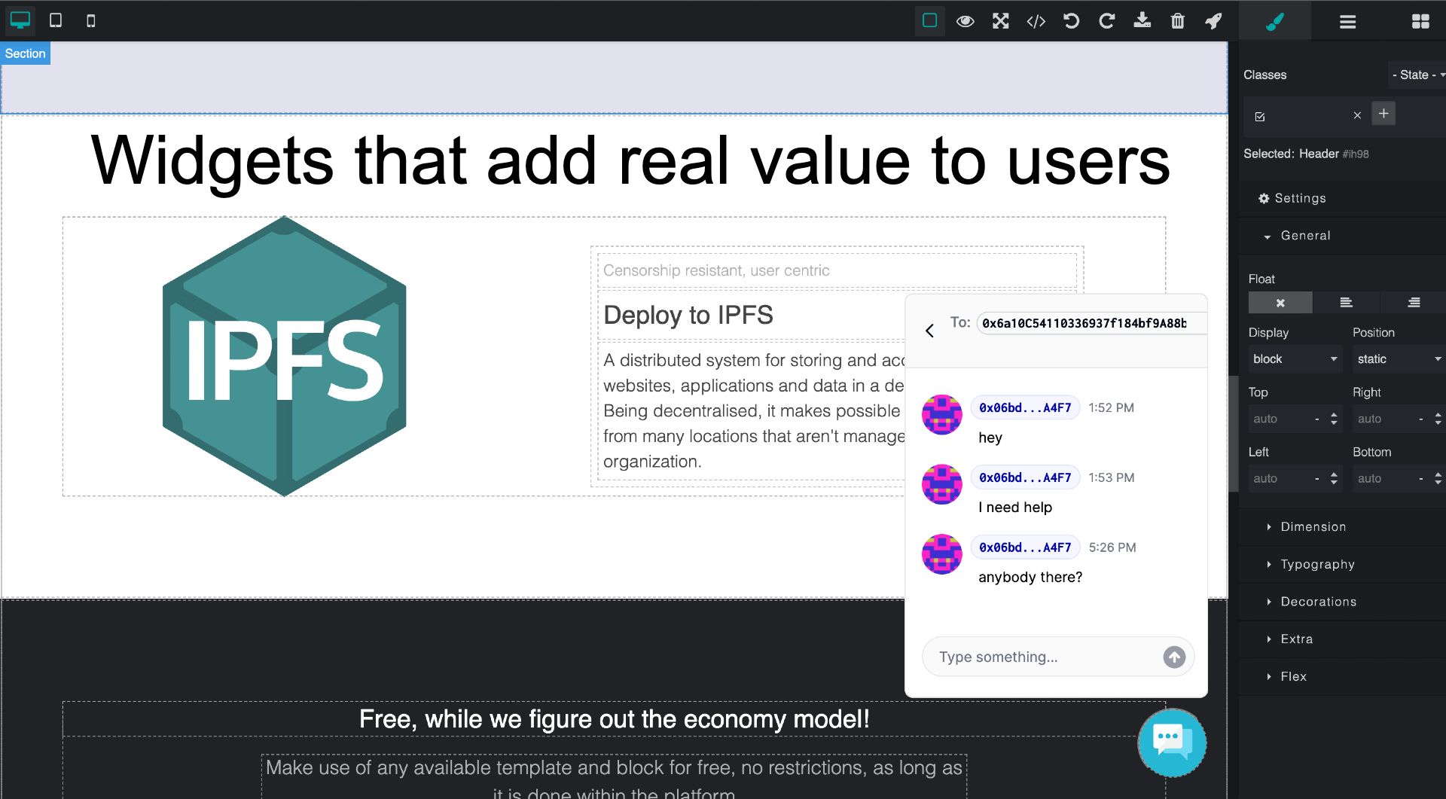Open Position static dropdown
The image size is (1446, 799).
1399,359
